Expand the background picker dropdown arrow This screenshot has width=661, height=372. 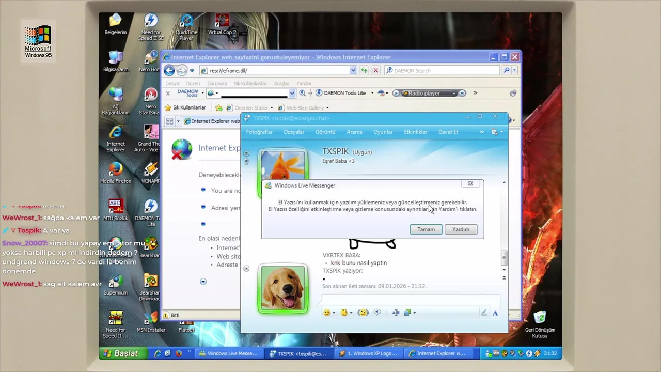(x=414, y=313)
